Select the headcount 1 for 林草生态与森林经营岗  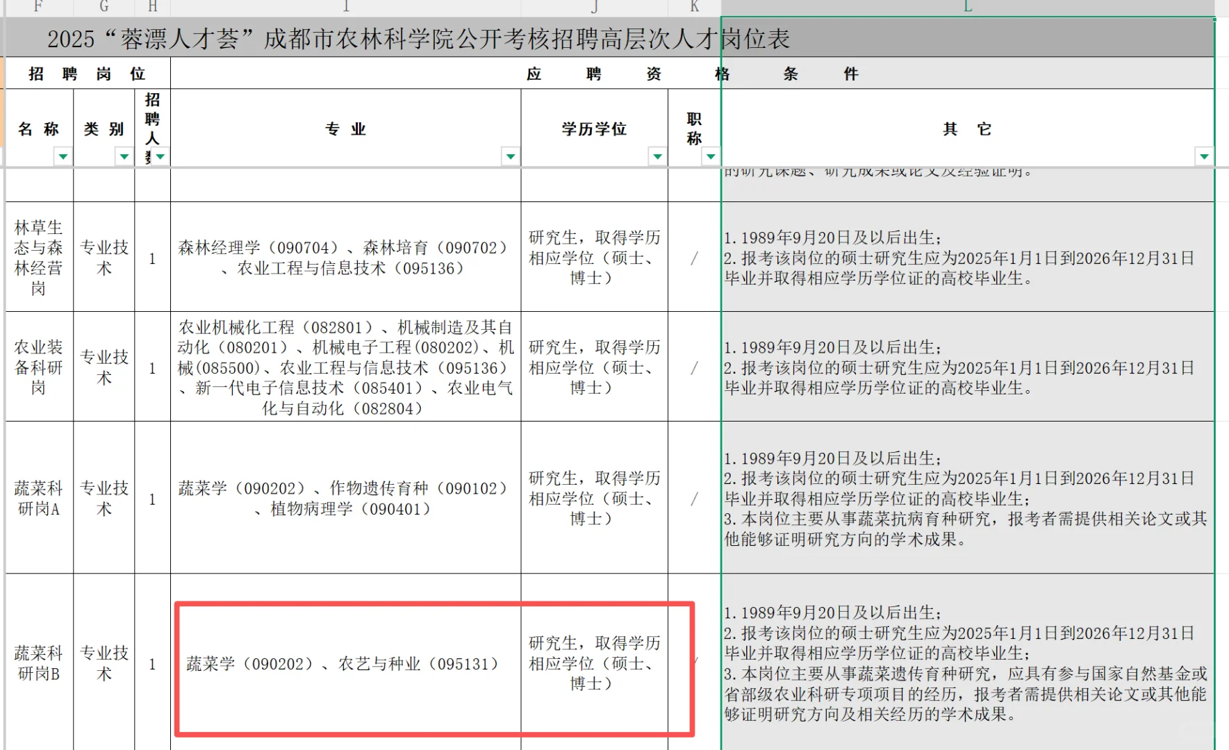tap(152, 257)
